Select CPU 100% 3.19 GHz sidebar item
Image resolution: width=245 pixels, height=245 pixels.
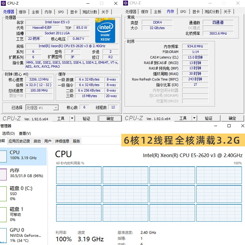[x=23, y=156]
